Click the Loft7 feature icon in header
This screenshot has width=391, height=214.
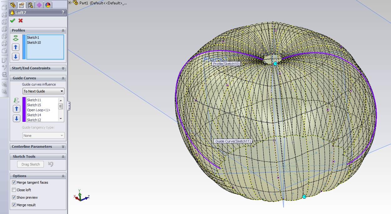[x=12, y=12]
